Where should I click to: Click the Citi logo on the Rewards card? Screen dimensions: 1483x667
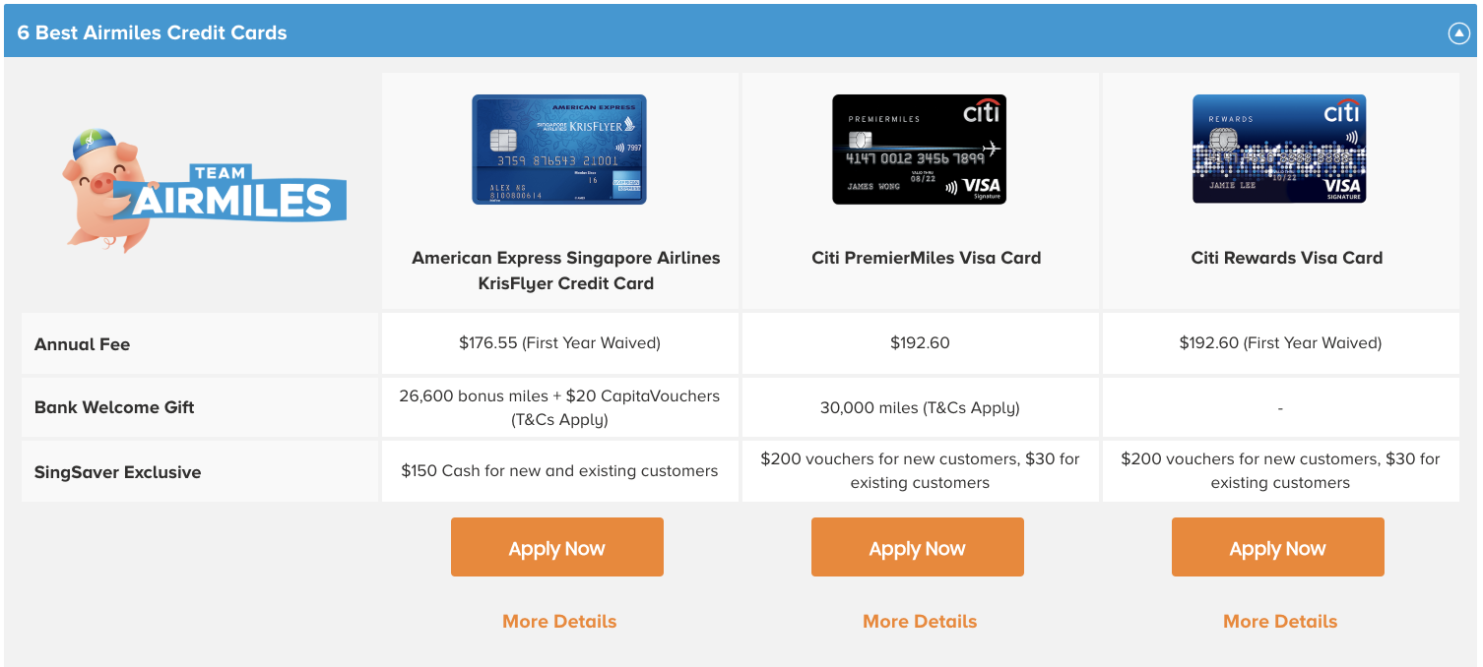click(1342, 112)
